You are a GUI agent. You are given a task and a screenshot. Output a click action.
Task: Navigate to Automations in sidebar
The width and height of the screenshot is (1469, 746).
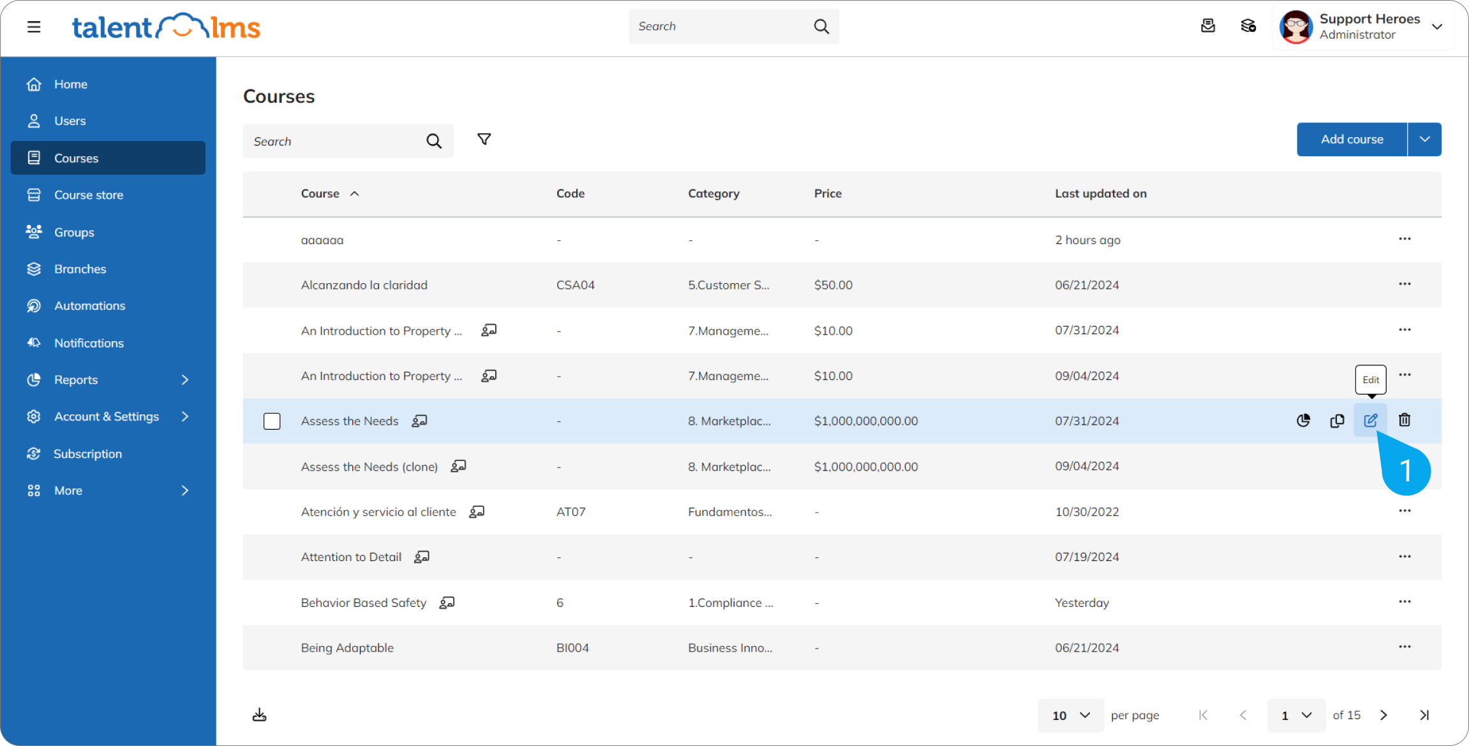pos(89,306)
